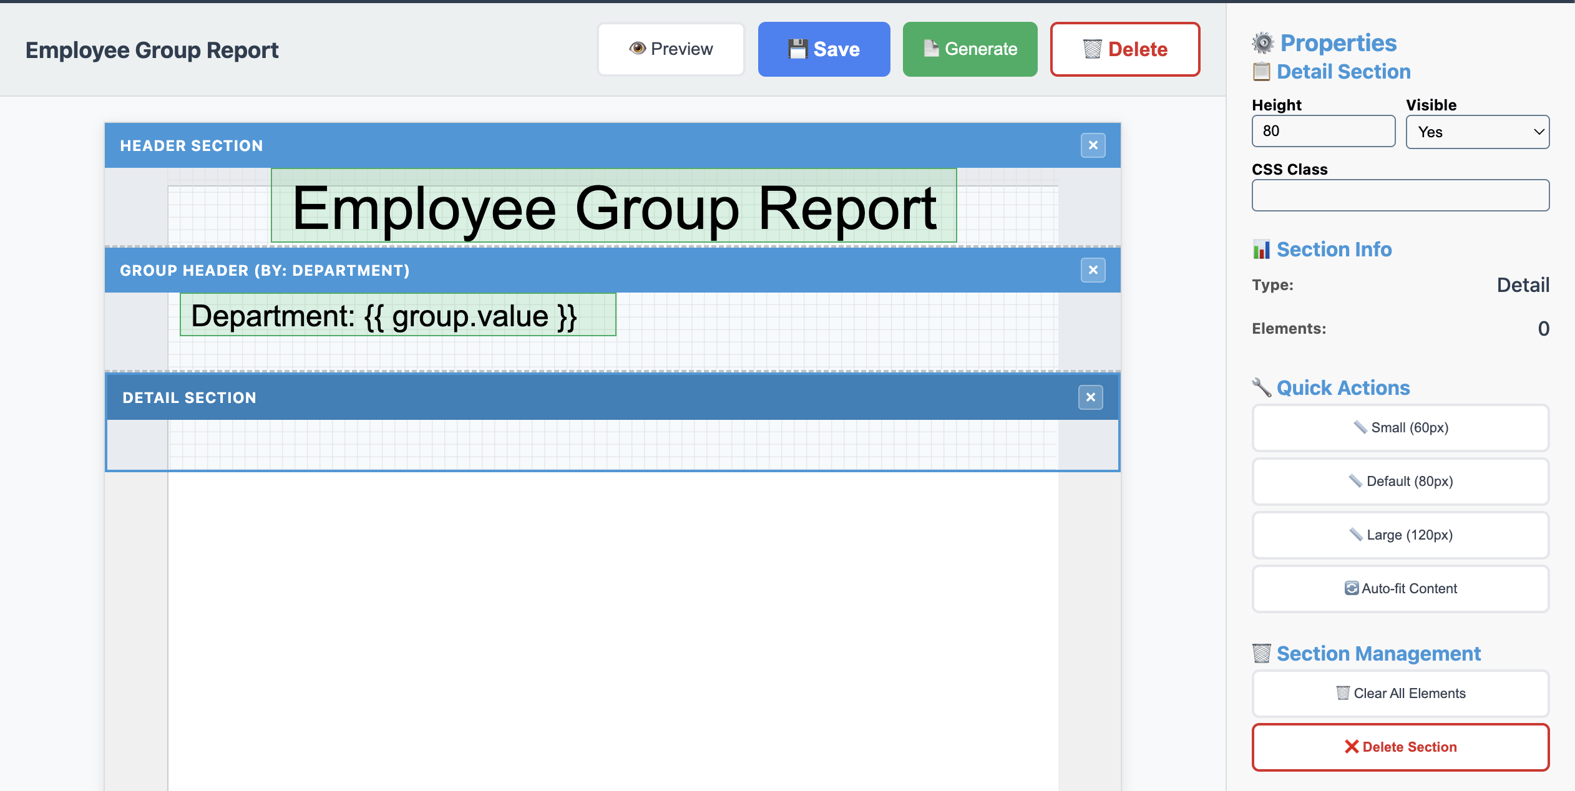Click the Generate button
The height and width of the screenshot is (791, 1575).
pyautogui.click(x=968, y=49)
